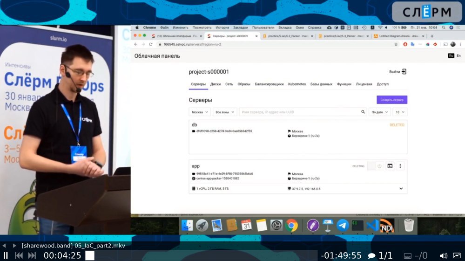Image resolution: width=465 pixels, height=261 pixels.
Task: Click the seek bar position handle
Action: click(x=90, y=256)
